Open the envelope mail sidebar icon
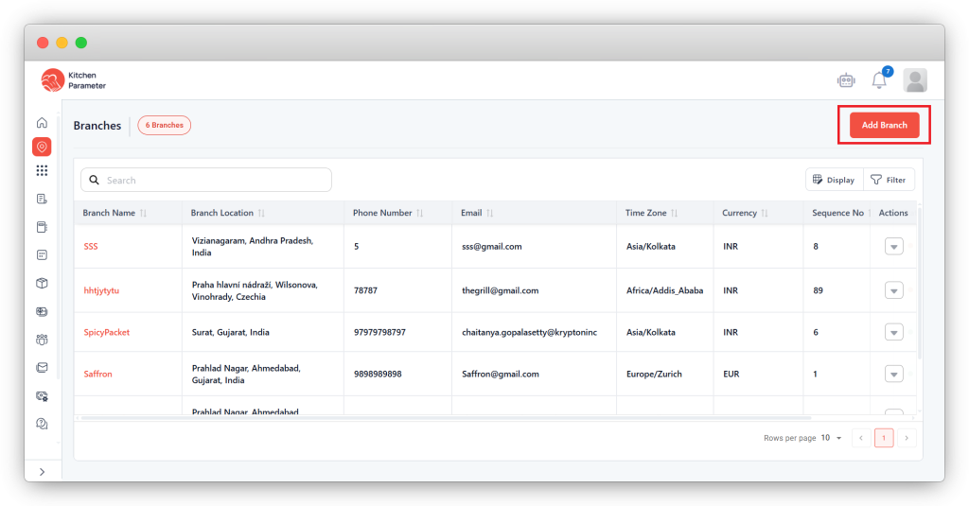Screen dimensions: 969x506 pos(42,367)
